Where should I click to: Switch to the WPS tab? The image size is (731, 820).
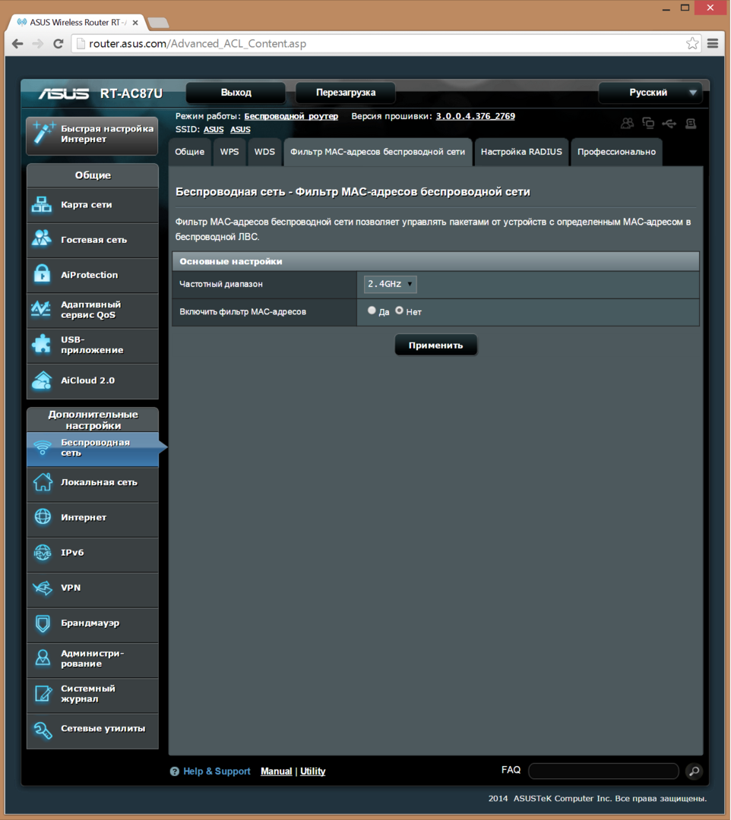coord(229,152)
